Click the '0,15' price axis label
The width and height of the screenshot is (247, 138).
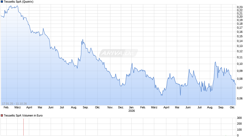point(240,36)
